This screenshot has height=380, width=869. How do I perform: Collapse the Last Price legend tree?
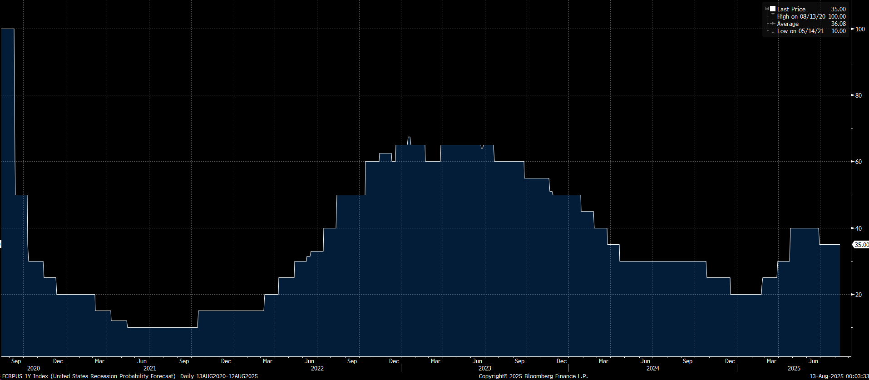[x=767, y=9]
